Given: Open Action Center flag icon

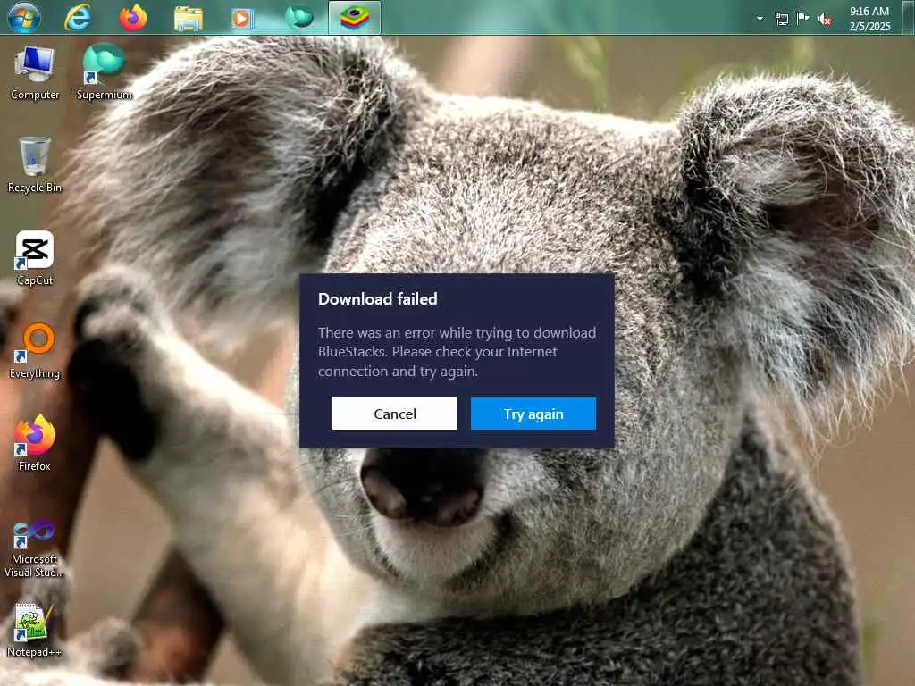Looking at the screenshot, I should point(803,18).
